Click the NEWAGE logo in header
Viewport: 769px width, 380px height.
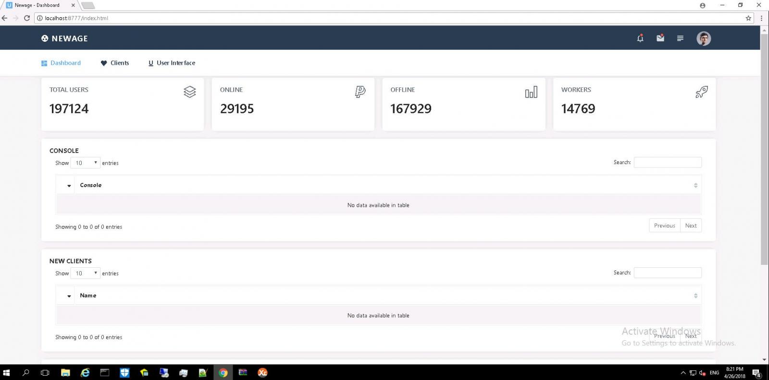click(x=64, y=38)
